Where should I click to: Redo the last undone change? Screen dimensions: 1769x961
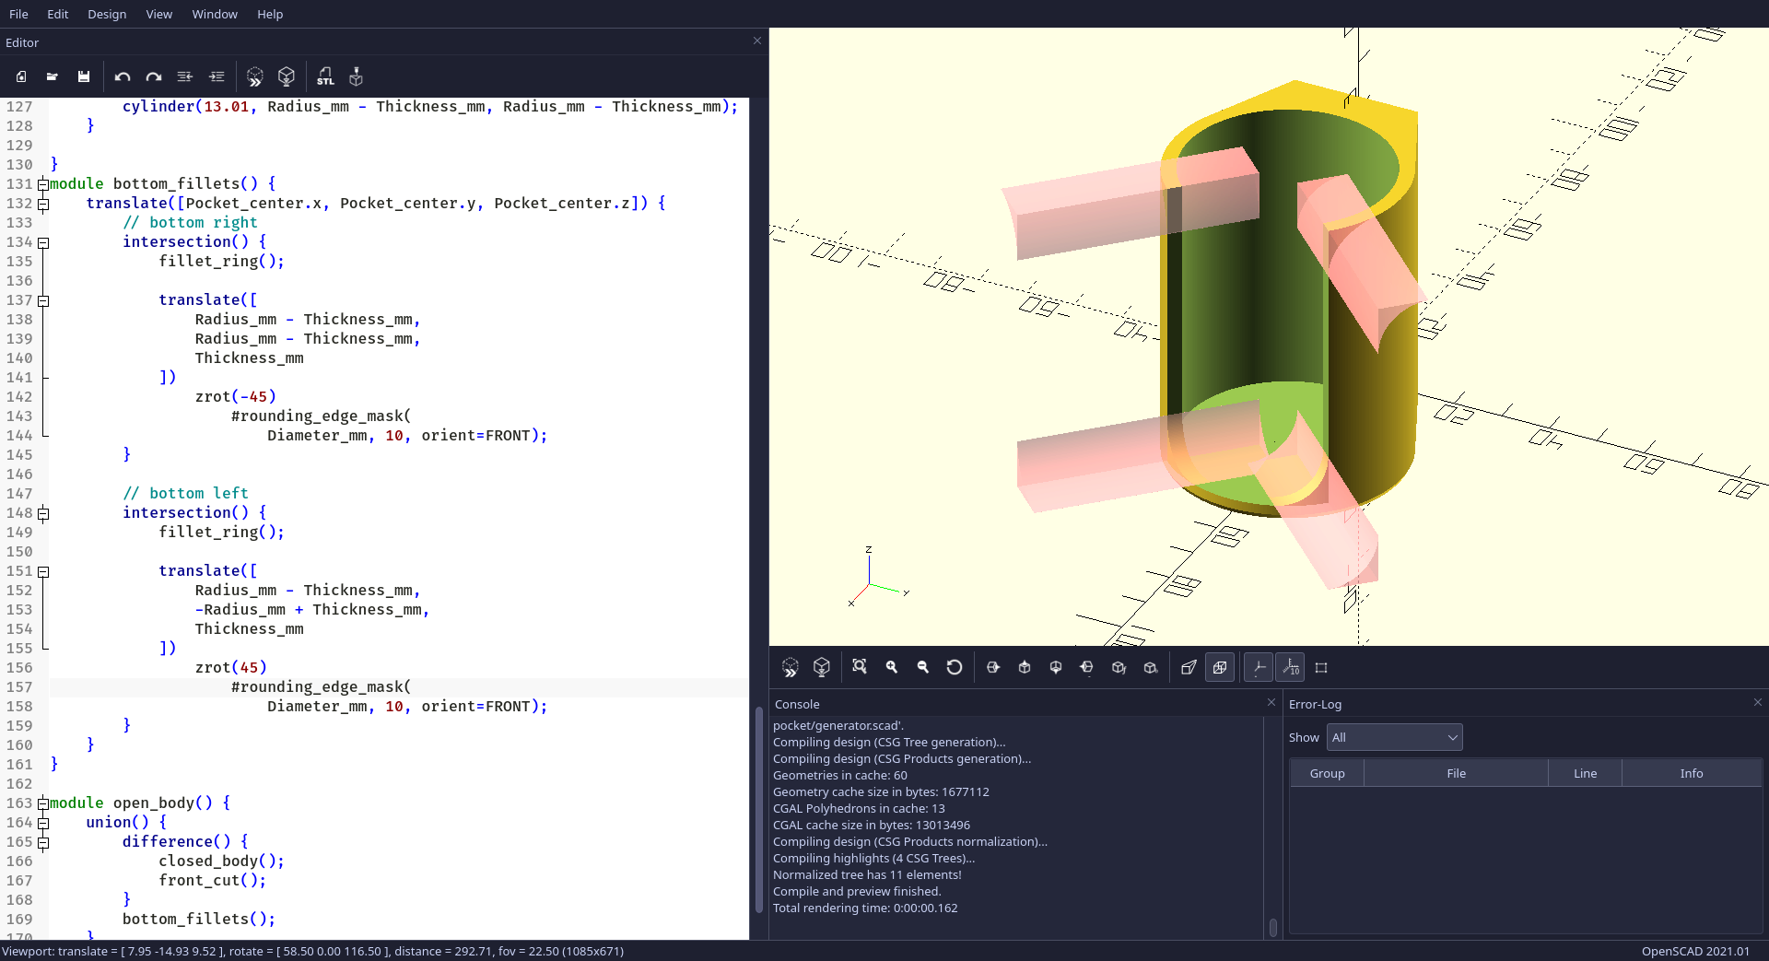154,76
